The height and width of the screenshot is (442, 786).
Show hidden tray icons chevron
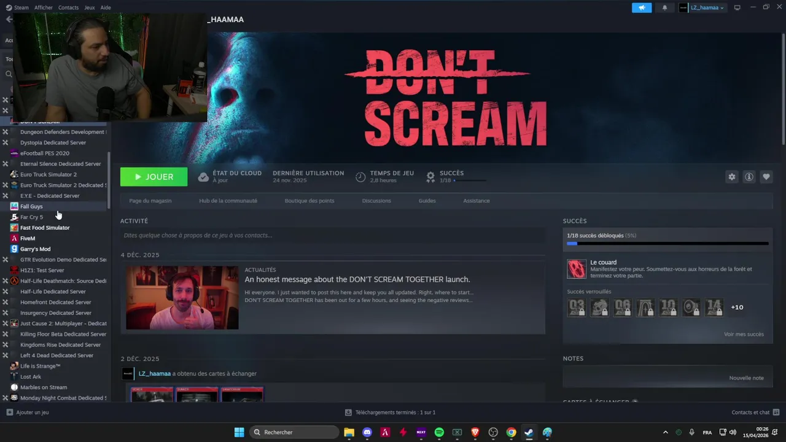[x=665, y=432]
